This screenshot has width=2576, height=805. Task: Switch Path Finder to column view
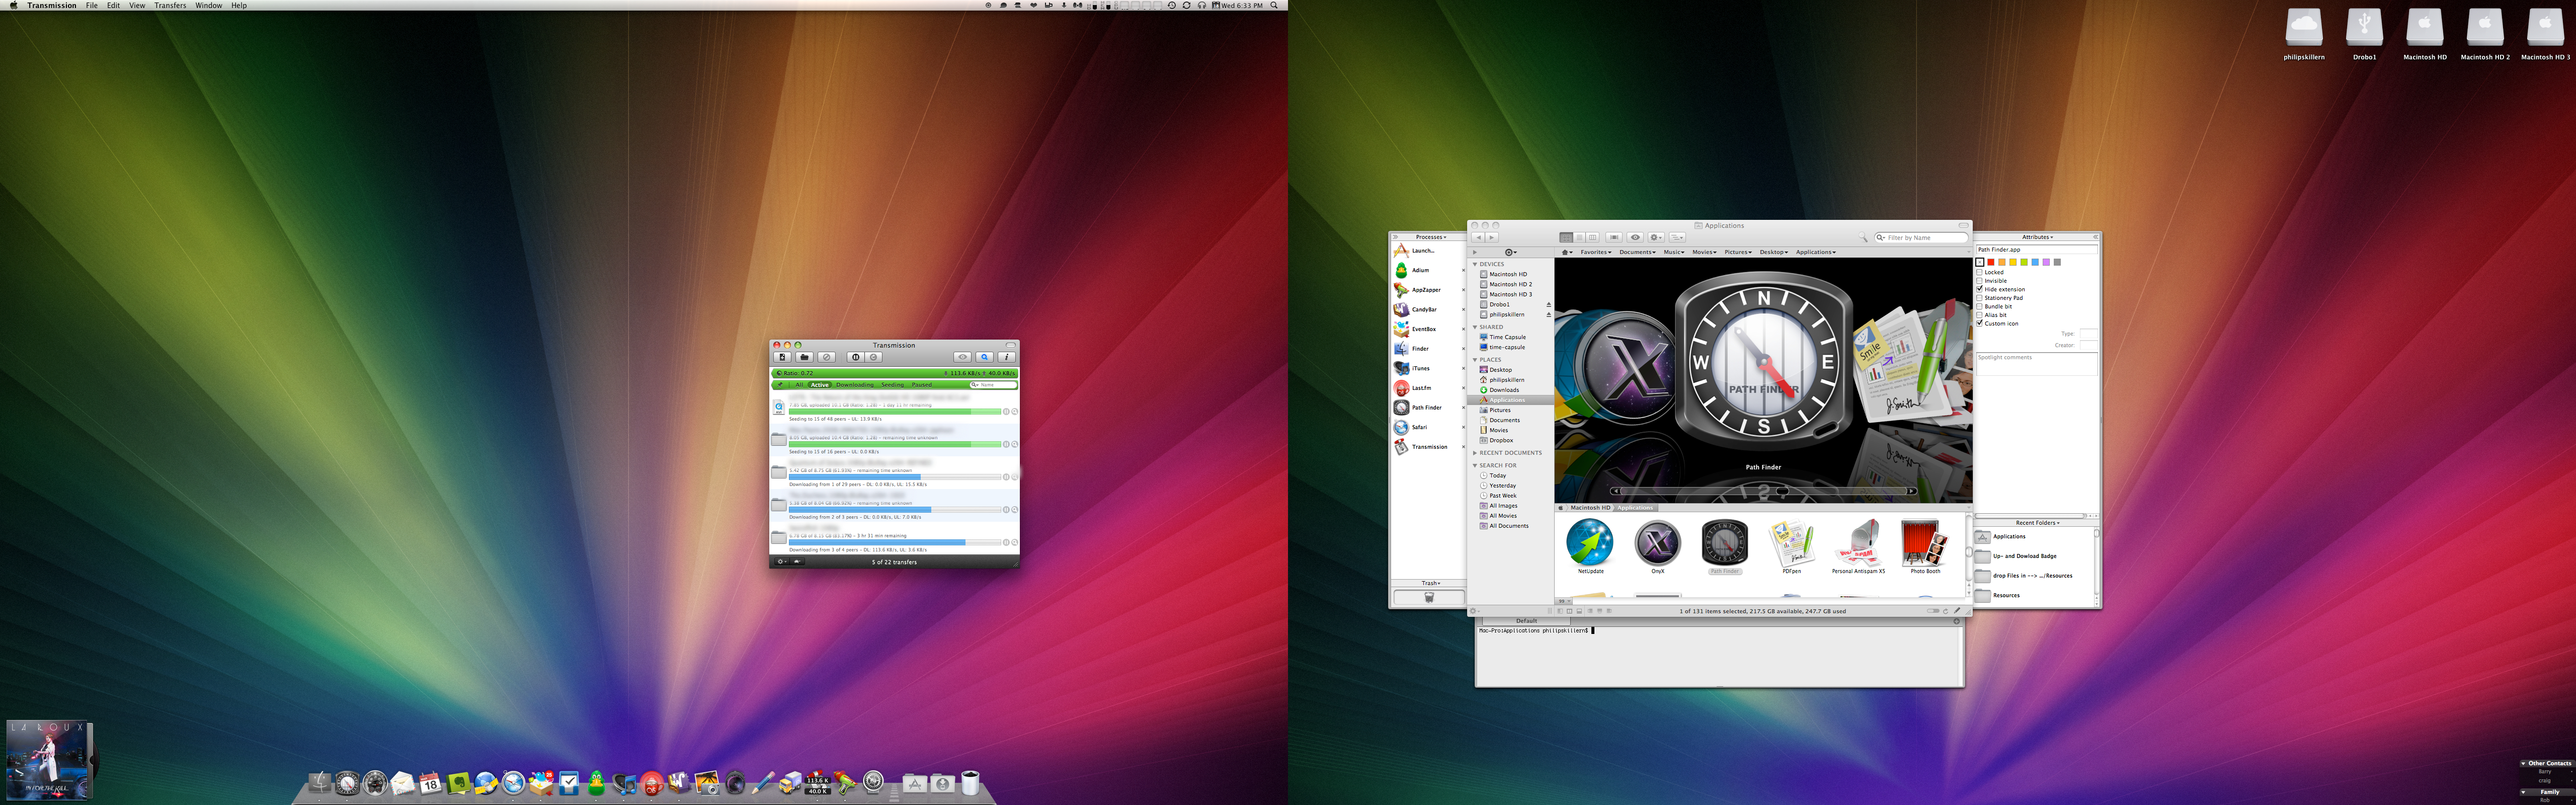1593,238
